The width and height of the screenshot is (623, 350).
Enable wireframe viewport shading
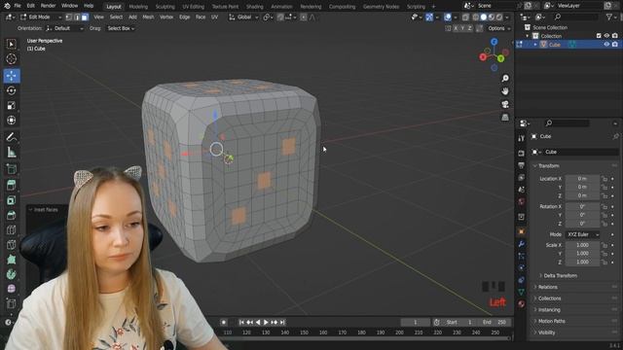[476, 17]
